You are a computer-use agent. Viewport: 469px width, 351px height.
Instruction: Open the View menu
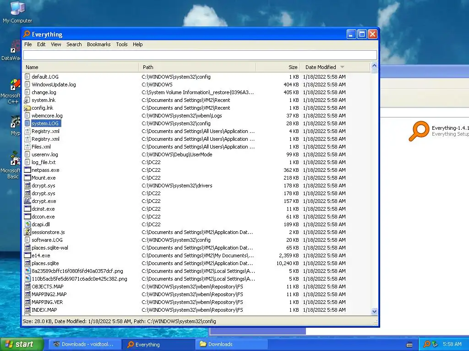[x=56, y=44]
